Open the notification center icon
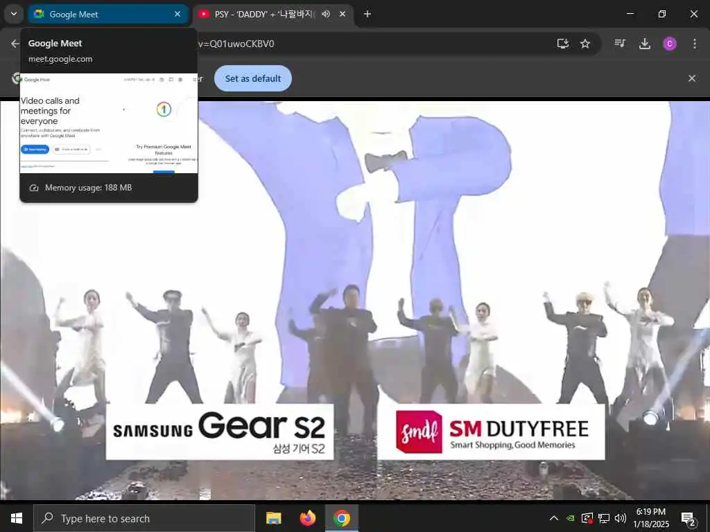Image resolution: width=710 pixels, height=532 pixels. pyautogui.click(x=689, y=518)
